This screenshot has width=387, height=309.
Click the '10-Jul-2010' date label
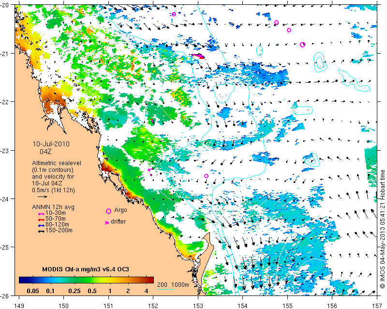pos(51,144)
